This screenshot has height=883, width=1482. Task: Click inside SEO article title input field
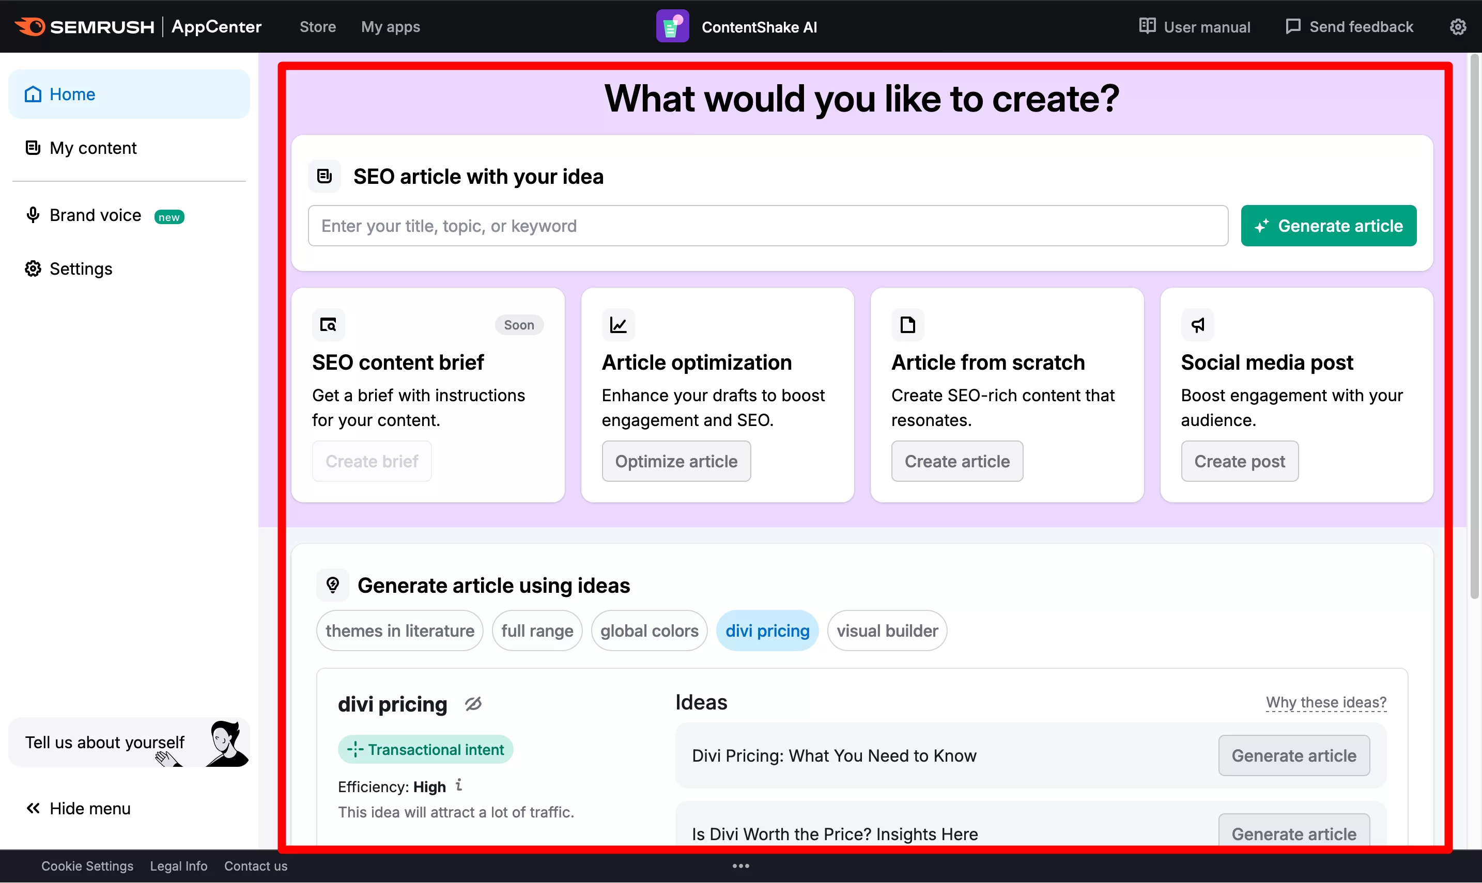(x=769, y=226)
